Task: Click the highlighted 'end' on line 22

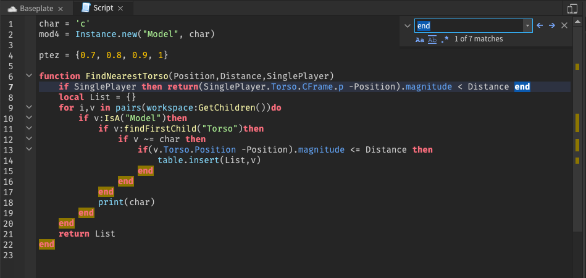Action: click(x=47, y=244)
